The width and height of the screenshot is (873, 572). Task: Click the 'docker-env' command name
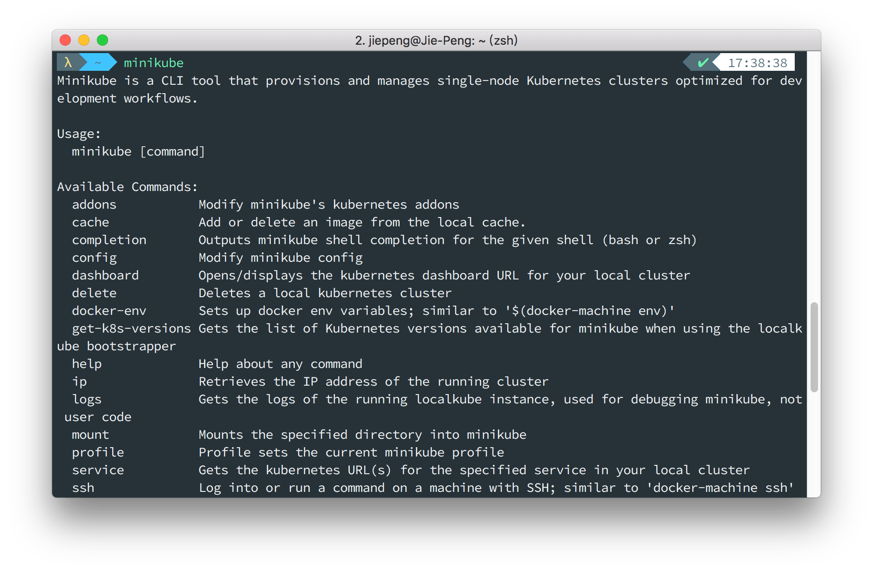109,311
